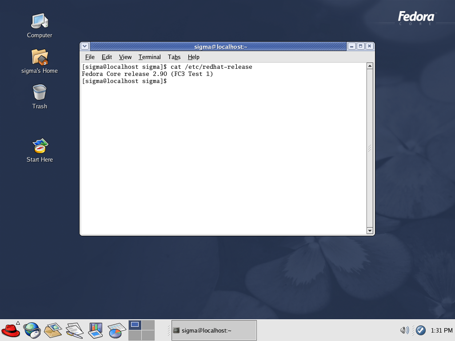Close the terminal window
The width and height of the screenshot is (455, 341).
coord(369,46)
